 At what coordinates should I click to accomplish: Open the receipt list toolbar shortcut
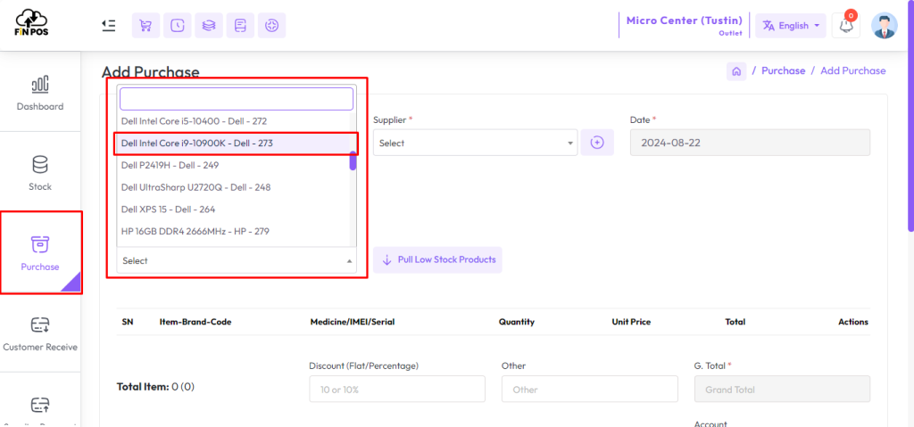coord(240,26)
